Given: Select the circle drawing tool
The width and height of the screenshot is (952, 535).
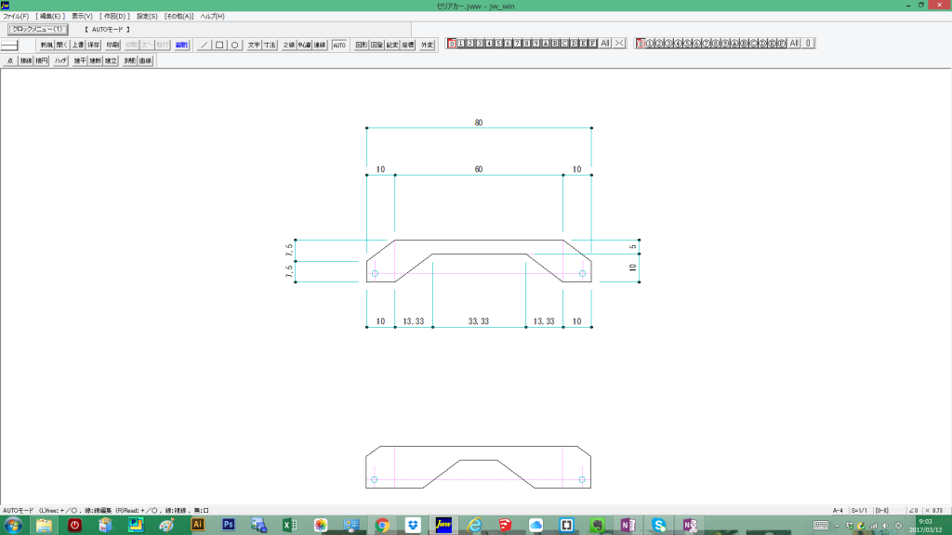Looking at the screenshot, I should point(235,45).
